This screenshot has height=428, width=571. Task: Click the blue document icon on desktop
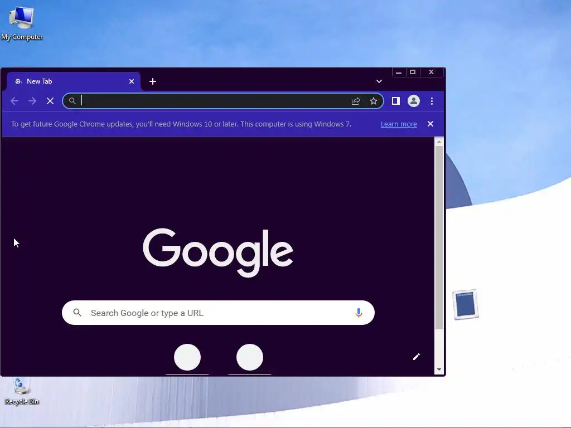(x=466, y=304)
